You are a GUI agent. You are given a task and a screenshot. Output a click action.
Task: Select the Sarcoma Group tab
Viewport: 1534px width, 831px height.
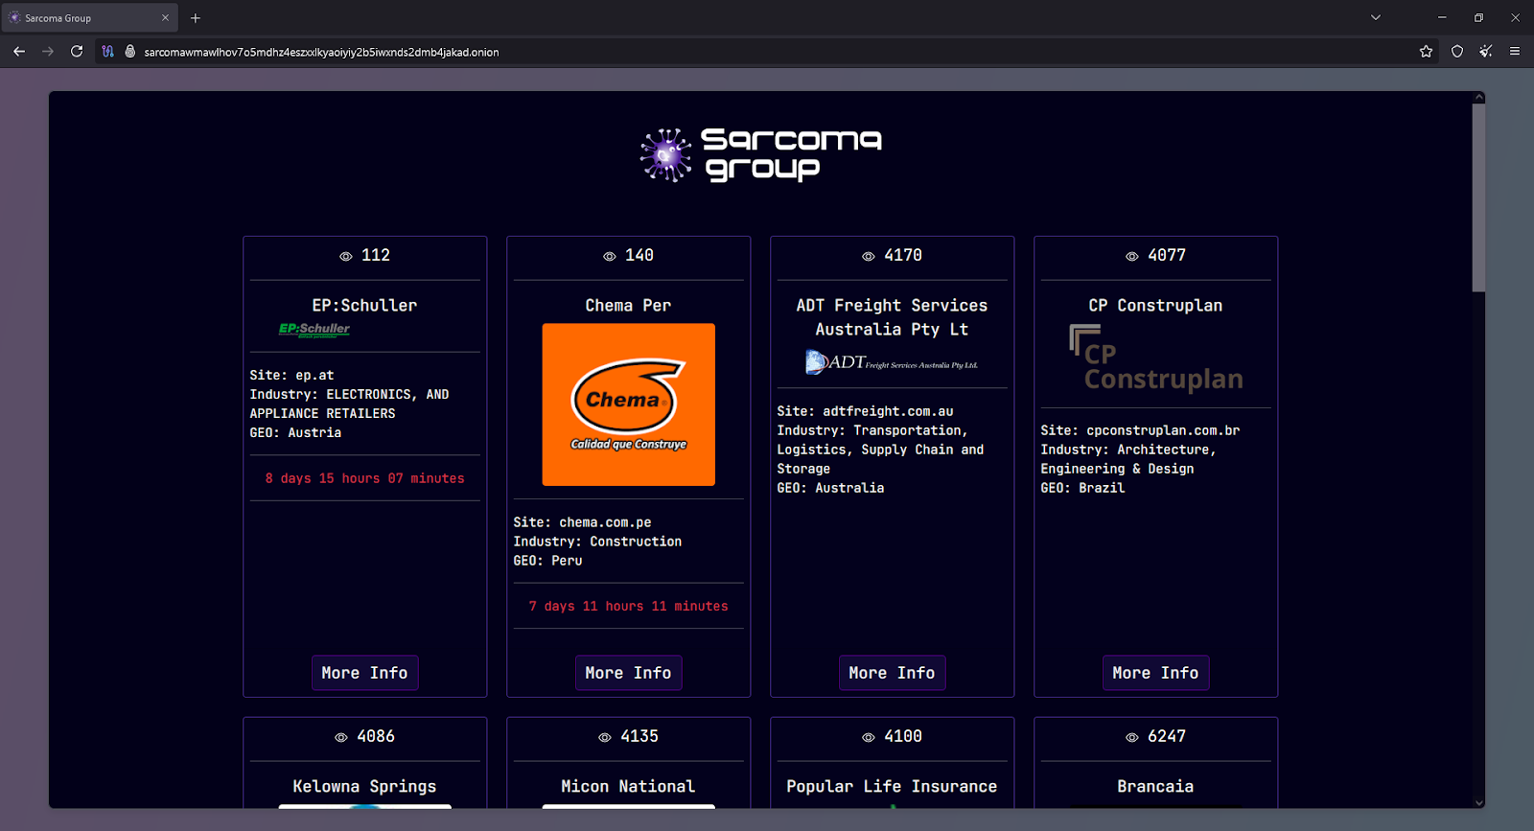coord(89,18)
